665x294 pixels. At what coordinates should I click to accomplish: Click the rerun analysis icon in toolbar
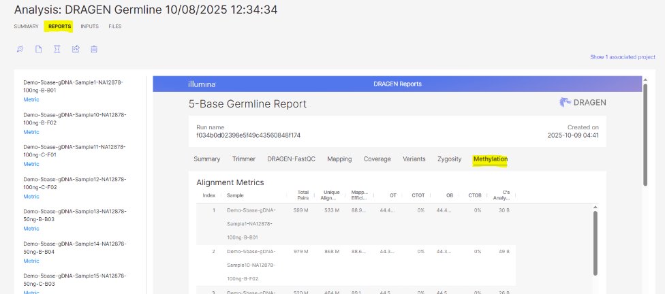point(20,49)
